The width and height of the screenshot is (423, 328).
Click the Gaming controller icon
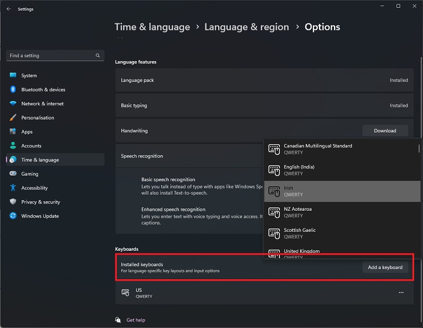point(13,173)
